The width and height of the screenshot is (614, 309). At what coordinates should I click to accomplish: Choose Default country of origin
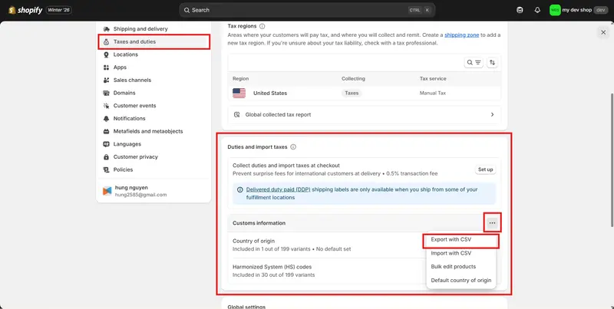pos(461,281)
